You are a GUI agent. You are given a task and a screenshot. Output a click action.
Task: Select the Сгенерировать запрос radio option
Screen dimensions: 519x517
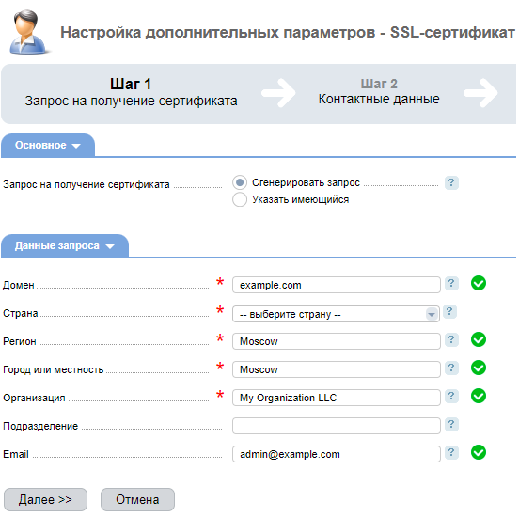[x=240, y=182]
